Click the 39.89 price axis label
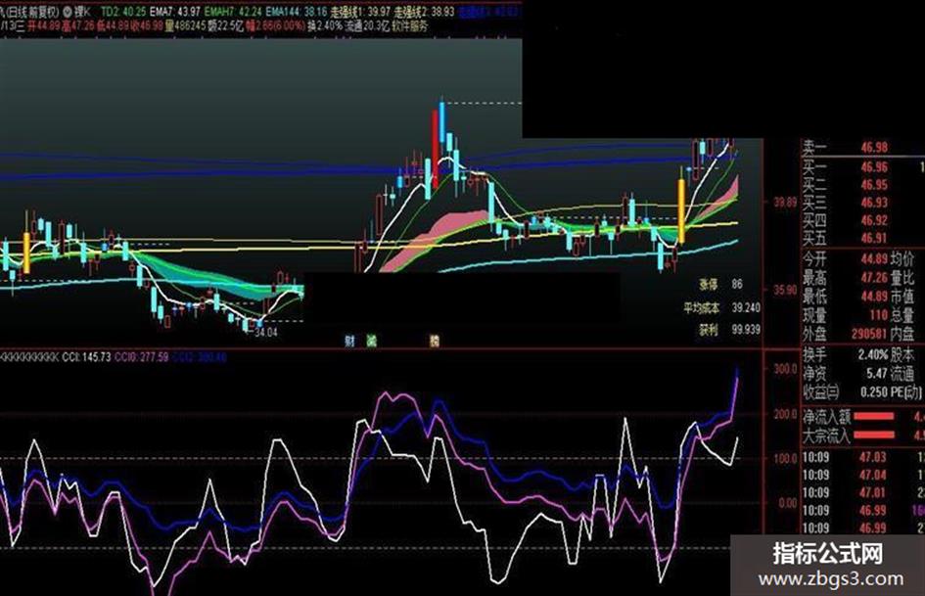Image resolution: width=925 pixels, height=596 pixels. pyautogui.click(x=785, y=203)
